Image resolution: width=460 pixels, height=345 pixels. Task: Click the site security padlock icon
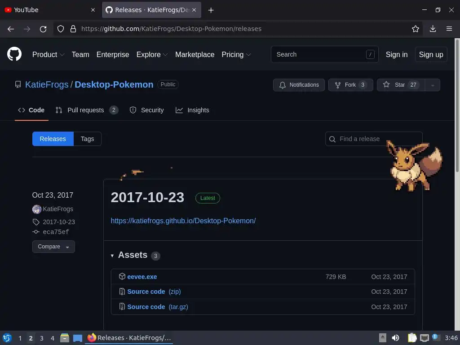pyautogui.click(x=73, y=29)
